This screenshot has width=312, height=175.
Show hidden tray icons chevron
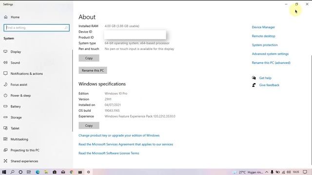(267, 172)
